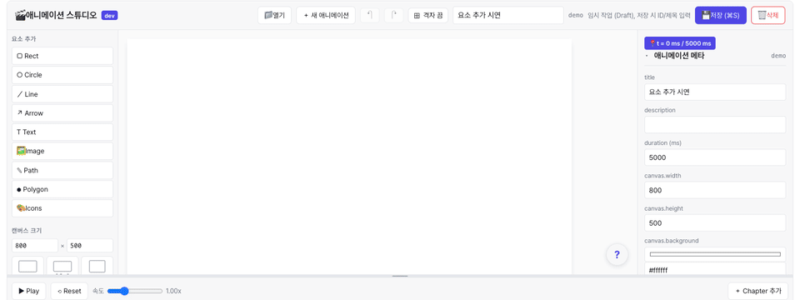Click the t = 0 ms time badge

pyautogui.click(x=680, y=43)
